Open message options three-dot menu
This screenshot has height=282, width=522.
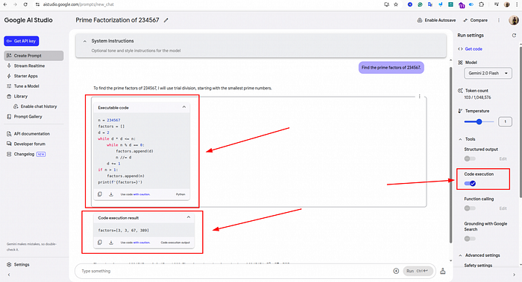419,96
